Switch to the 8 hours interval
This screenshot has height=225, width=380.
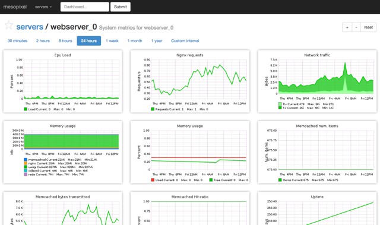click(x=65, y=41)
